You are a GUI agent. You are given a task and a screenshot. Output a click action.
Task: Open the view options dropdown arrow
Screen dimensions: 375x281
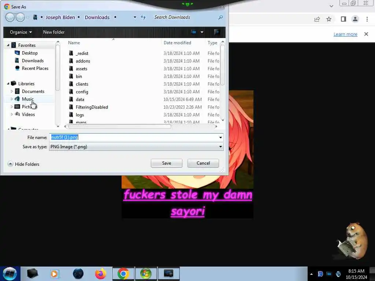click(x=202, y=32)
